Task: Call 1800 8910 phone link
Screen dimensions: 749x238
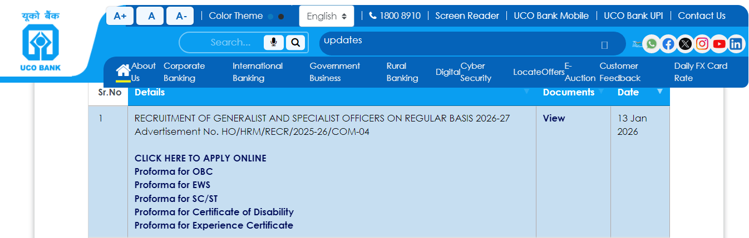Action: (395, 16)
